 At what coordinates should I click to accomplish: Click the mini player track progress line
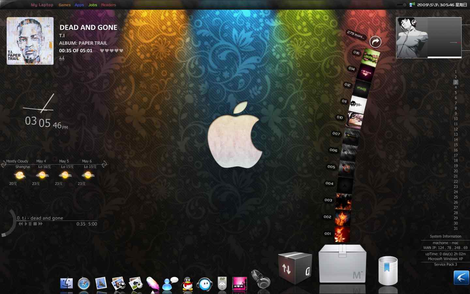pyautogui.click(x=57, y=220)
